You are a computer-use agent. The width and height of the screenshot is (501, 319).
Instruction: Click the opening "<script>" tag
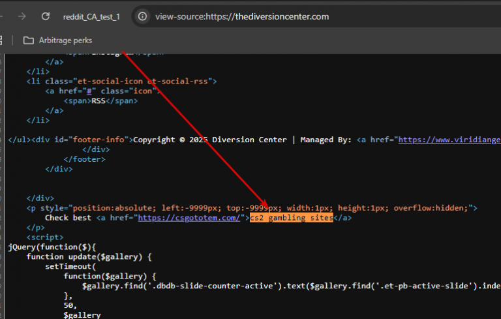tap(45, 237)
